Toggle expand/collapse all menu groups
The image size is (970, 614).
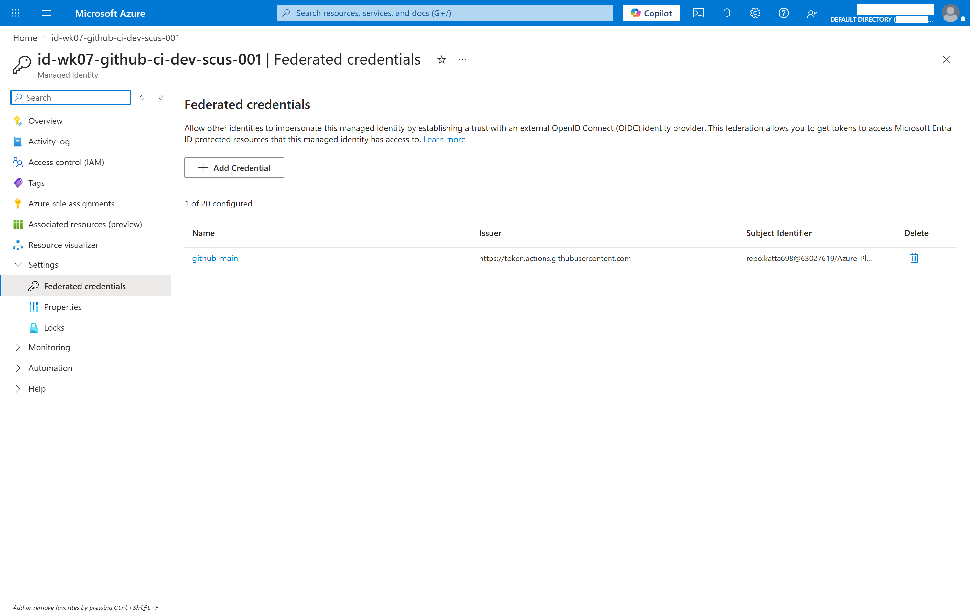point(141,98)
